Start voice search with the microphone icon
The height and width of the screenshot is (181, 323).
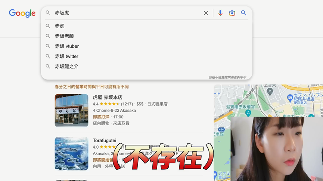220,13
